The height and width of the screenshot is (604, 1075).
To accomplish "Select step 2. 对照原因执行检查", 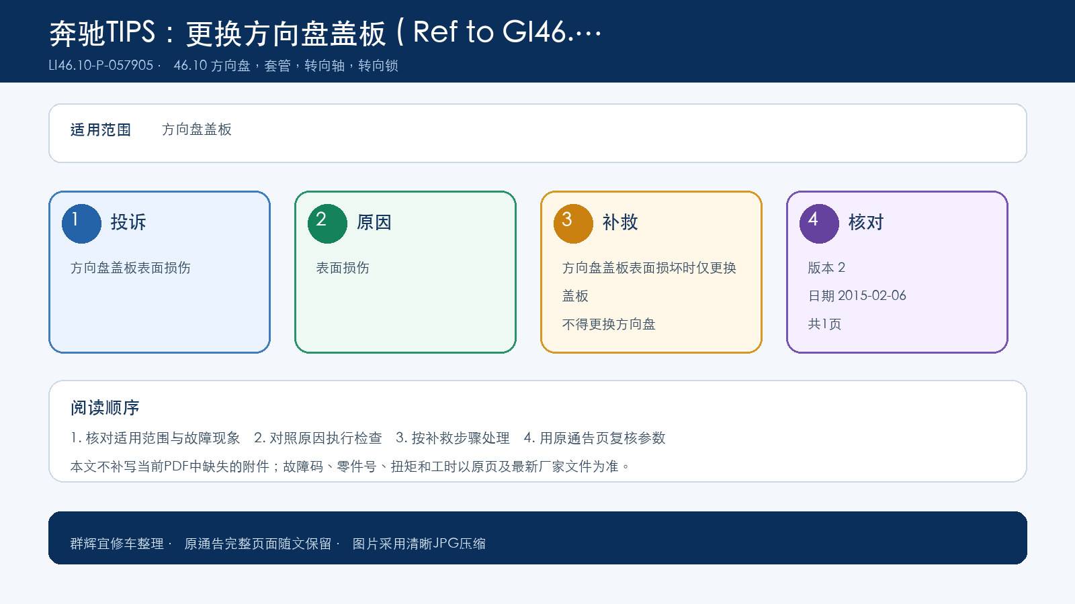I will coord(318,438).
